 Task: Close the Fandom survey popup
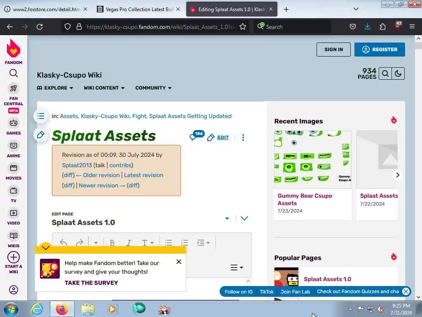(179, 262)
